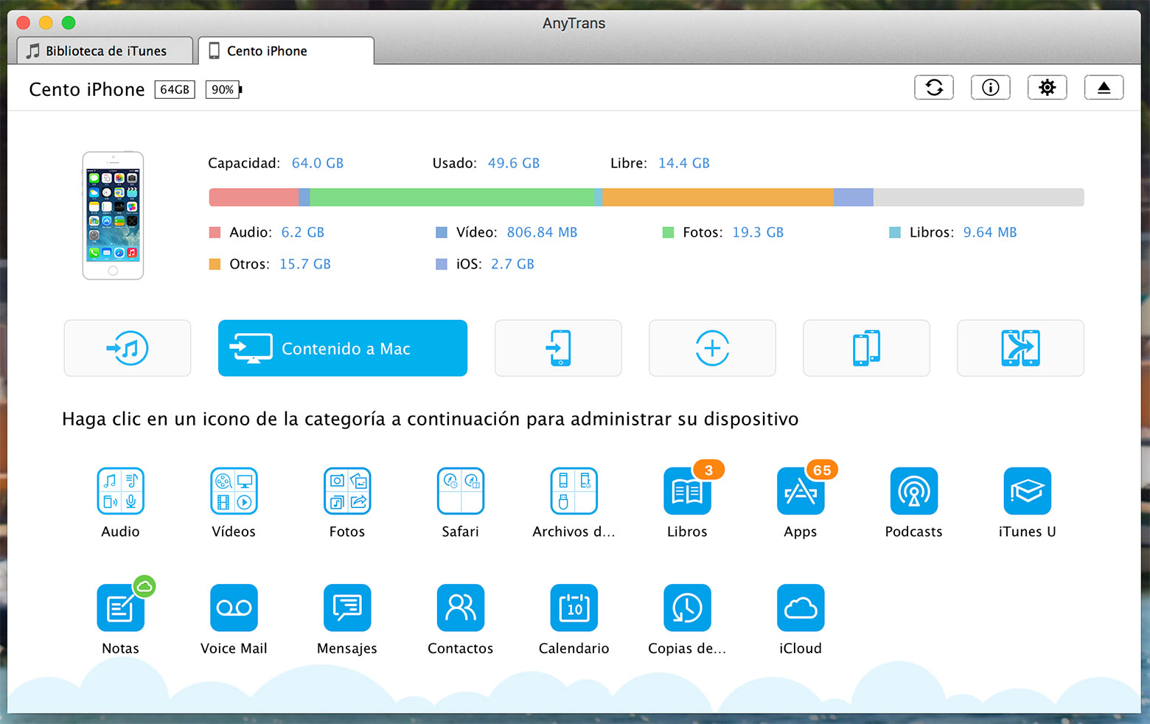Eject the device with the eject button
The image size is (1150, 724).
(x=1104, y=88)
